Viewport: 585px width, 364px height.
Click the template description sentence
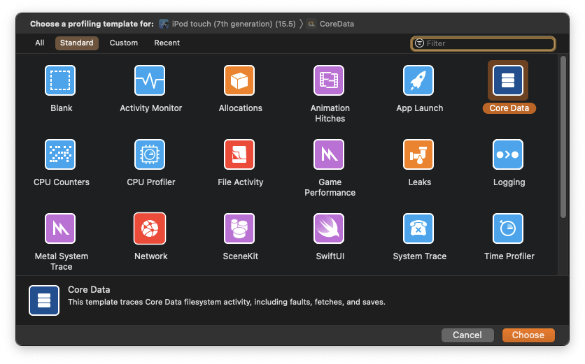click(227, 302)
